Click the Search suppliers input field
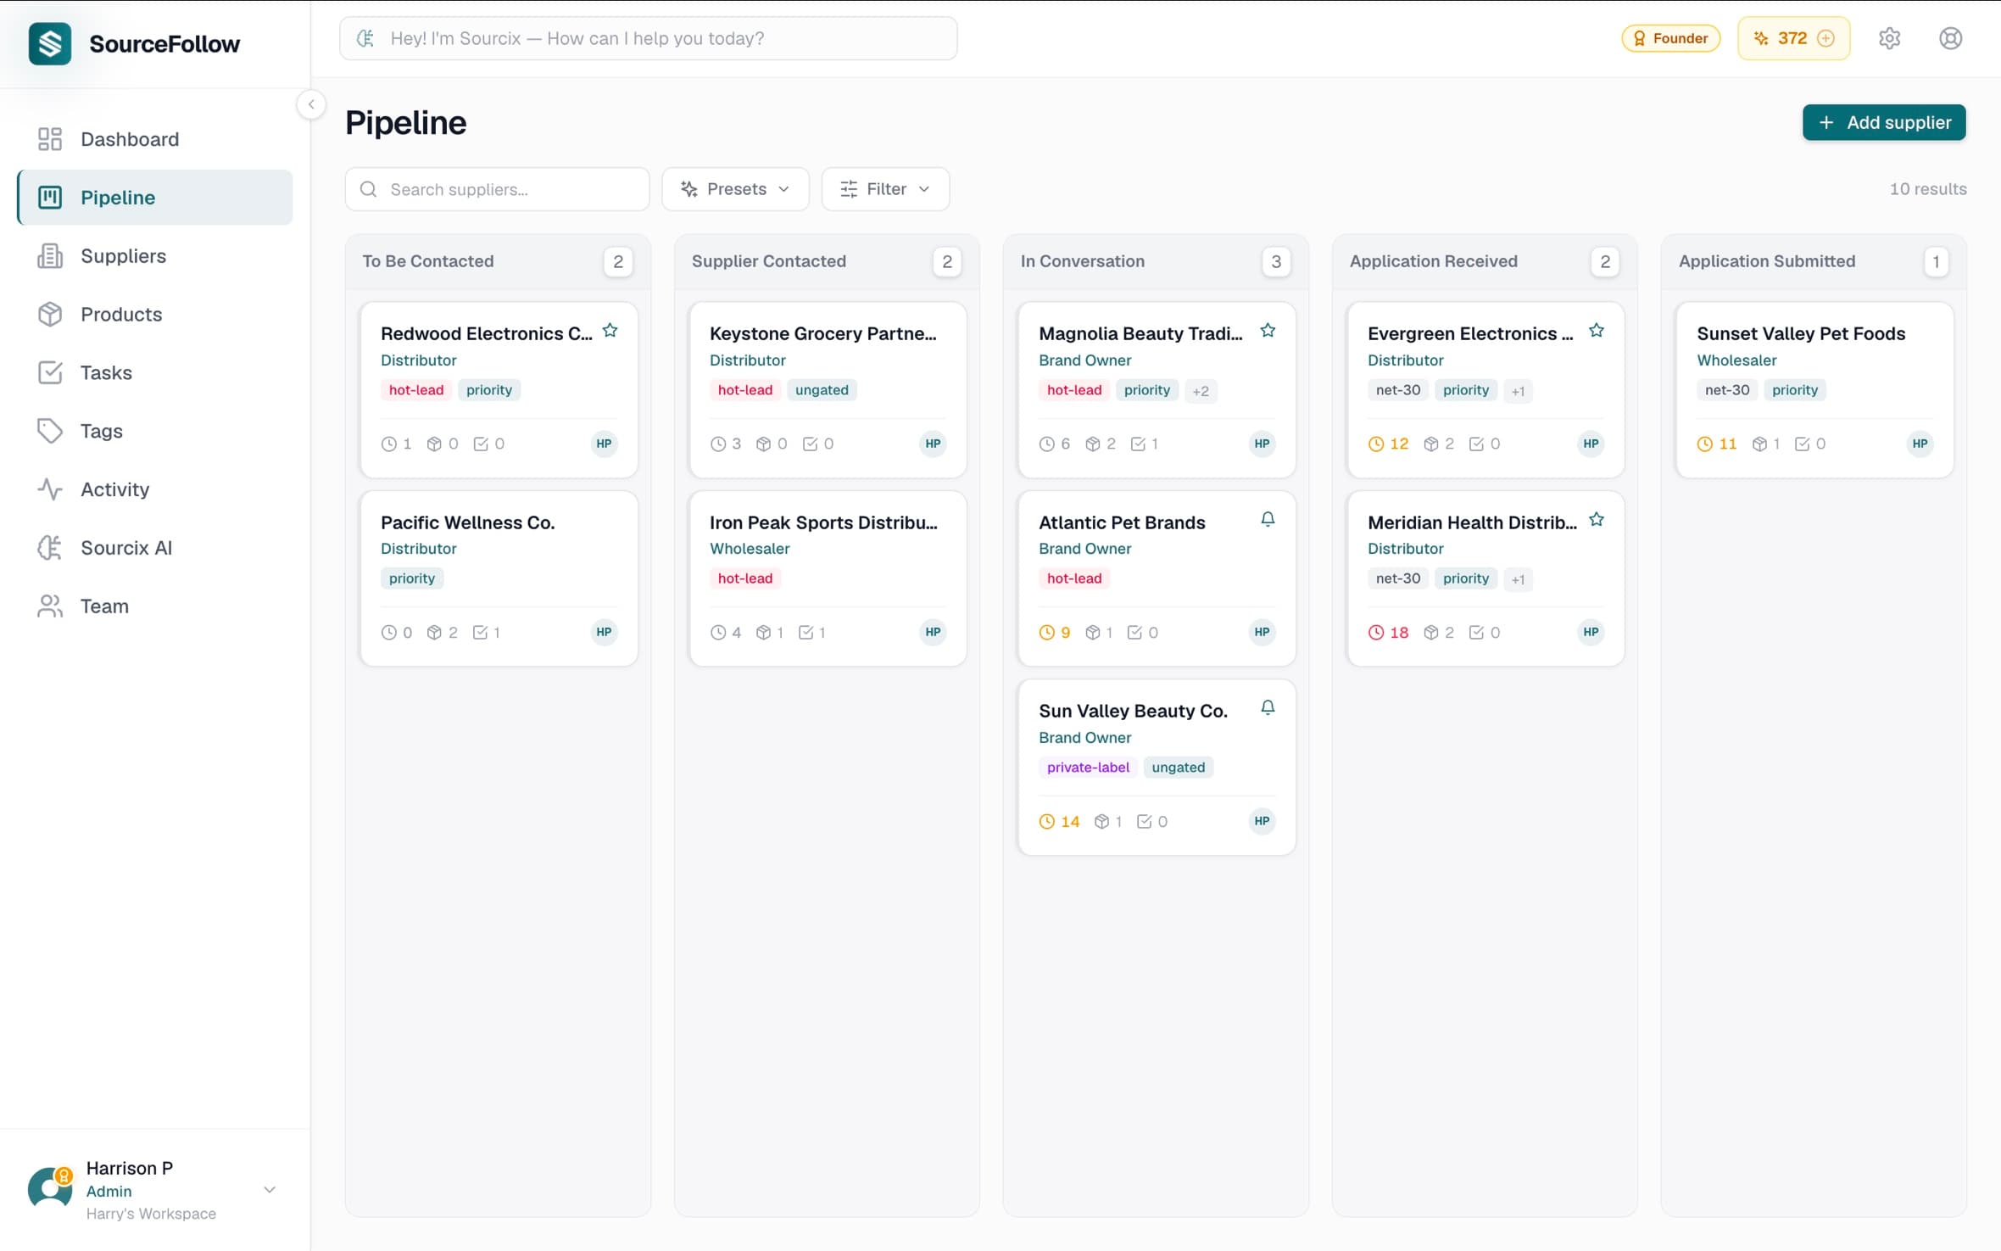The height and width of the screenshot is (1251, 2001). pyautogui.click(x=497, y=188)
